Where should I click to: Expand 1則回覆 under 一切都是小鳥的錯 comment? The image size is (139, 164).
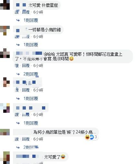tap(31, 45)
